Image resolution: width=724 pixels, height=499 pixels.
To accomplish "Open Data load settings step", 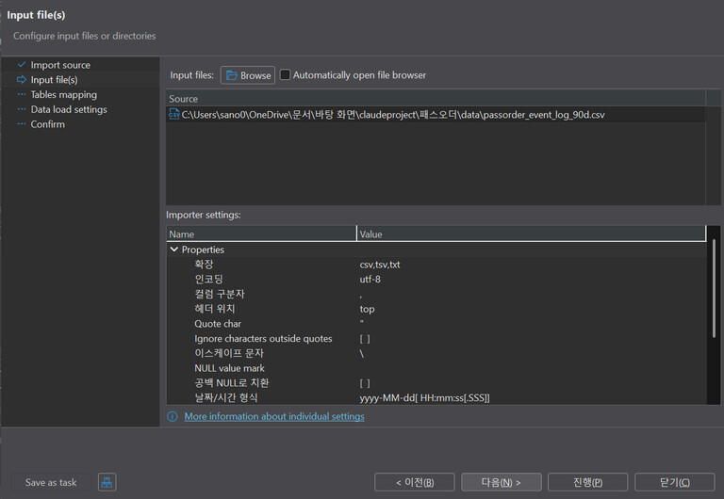I will (x=69, y=109).
